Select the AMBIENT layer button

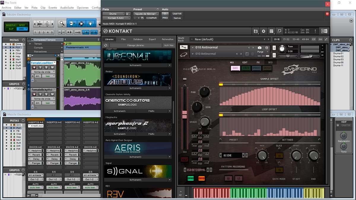click(x=256, y=68)
